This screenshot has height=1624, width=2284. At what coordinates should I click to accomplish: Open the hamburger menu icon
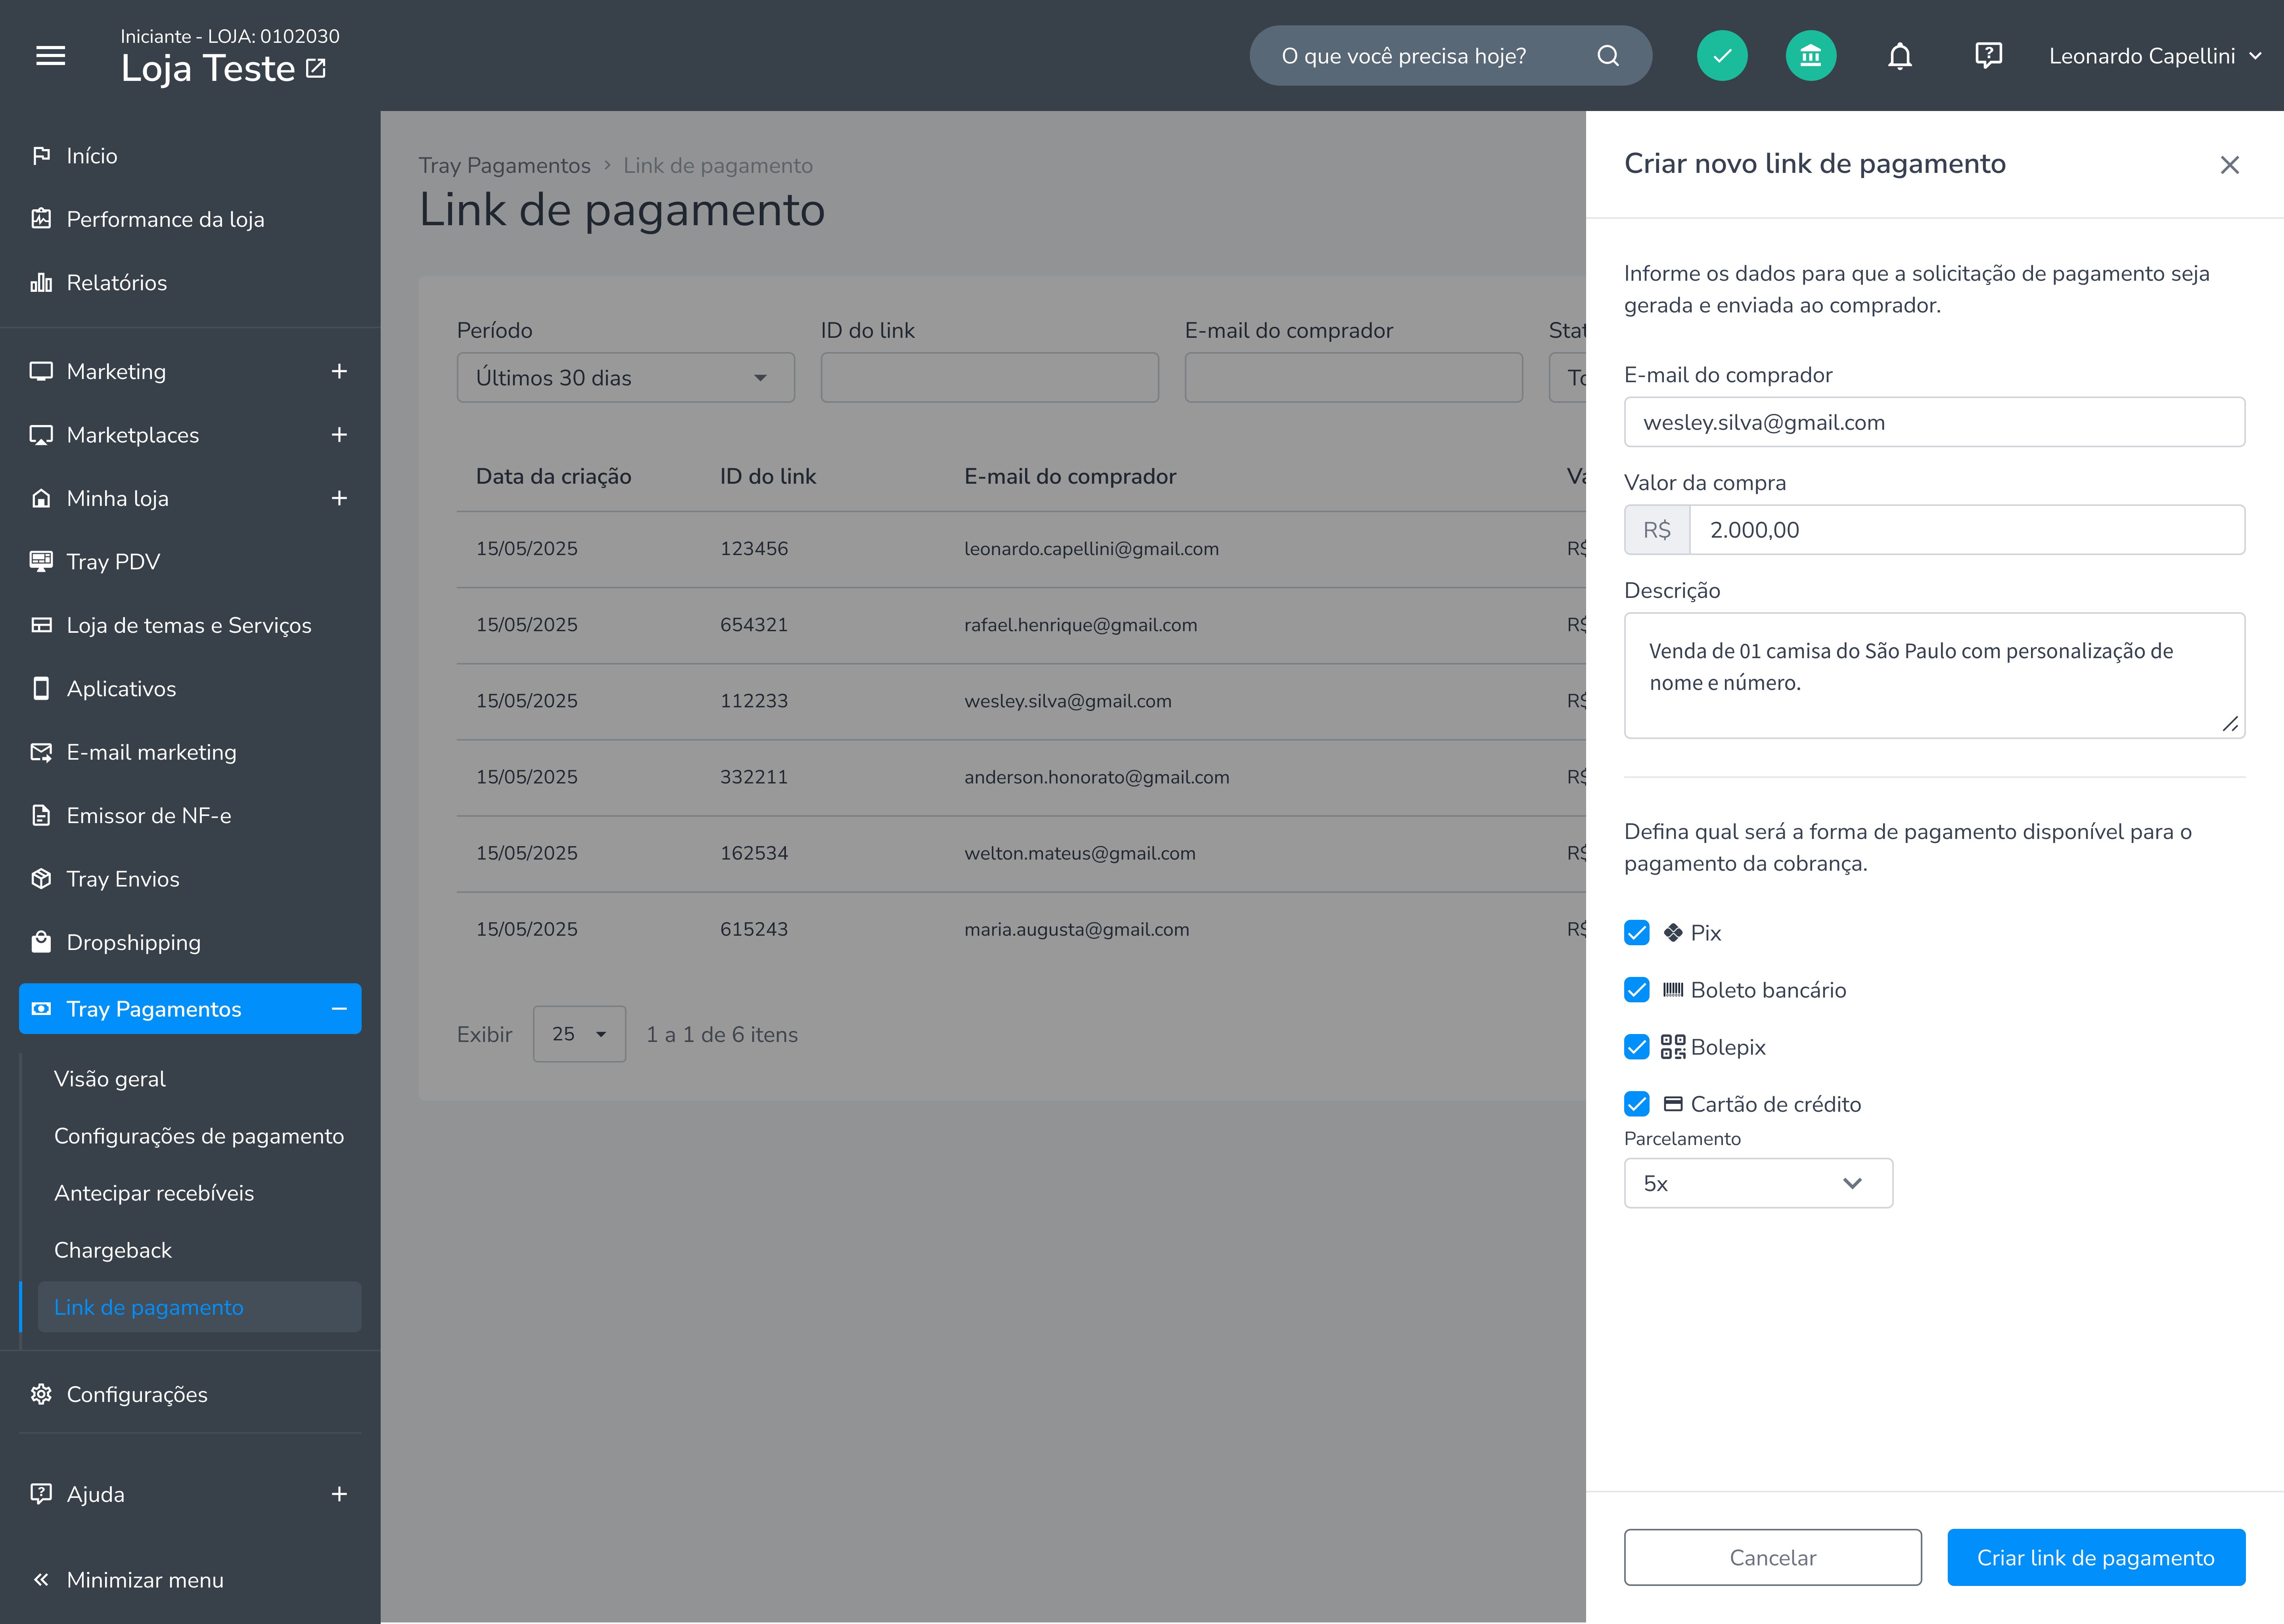(51, 56)
